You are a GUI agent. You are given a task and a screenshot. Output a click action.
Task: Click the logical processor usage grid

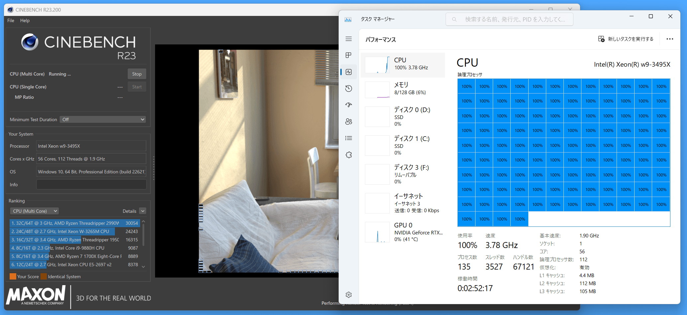point(563,153)
